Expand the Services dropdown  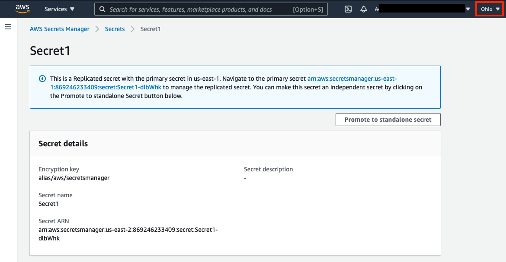tap(59, 9)
